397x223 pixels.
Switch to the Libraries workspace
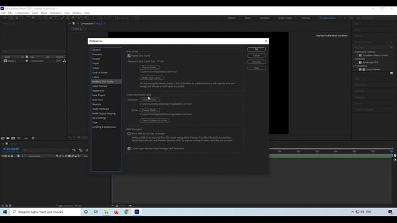point(306,18)
